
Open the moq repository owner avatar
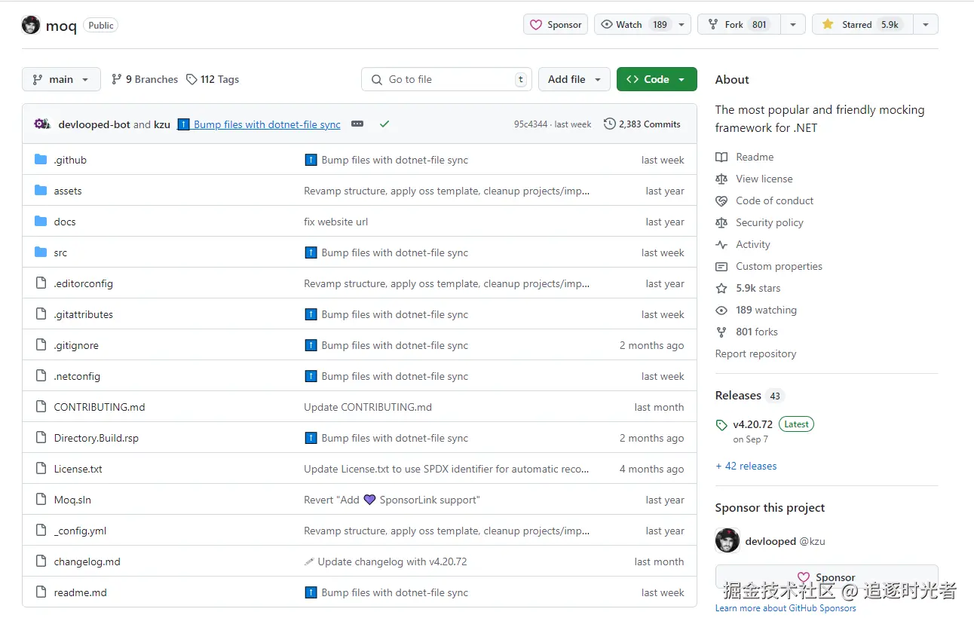[x=31, y=25]
